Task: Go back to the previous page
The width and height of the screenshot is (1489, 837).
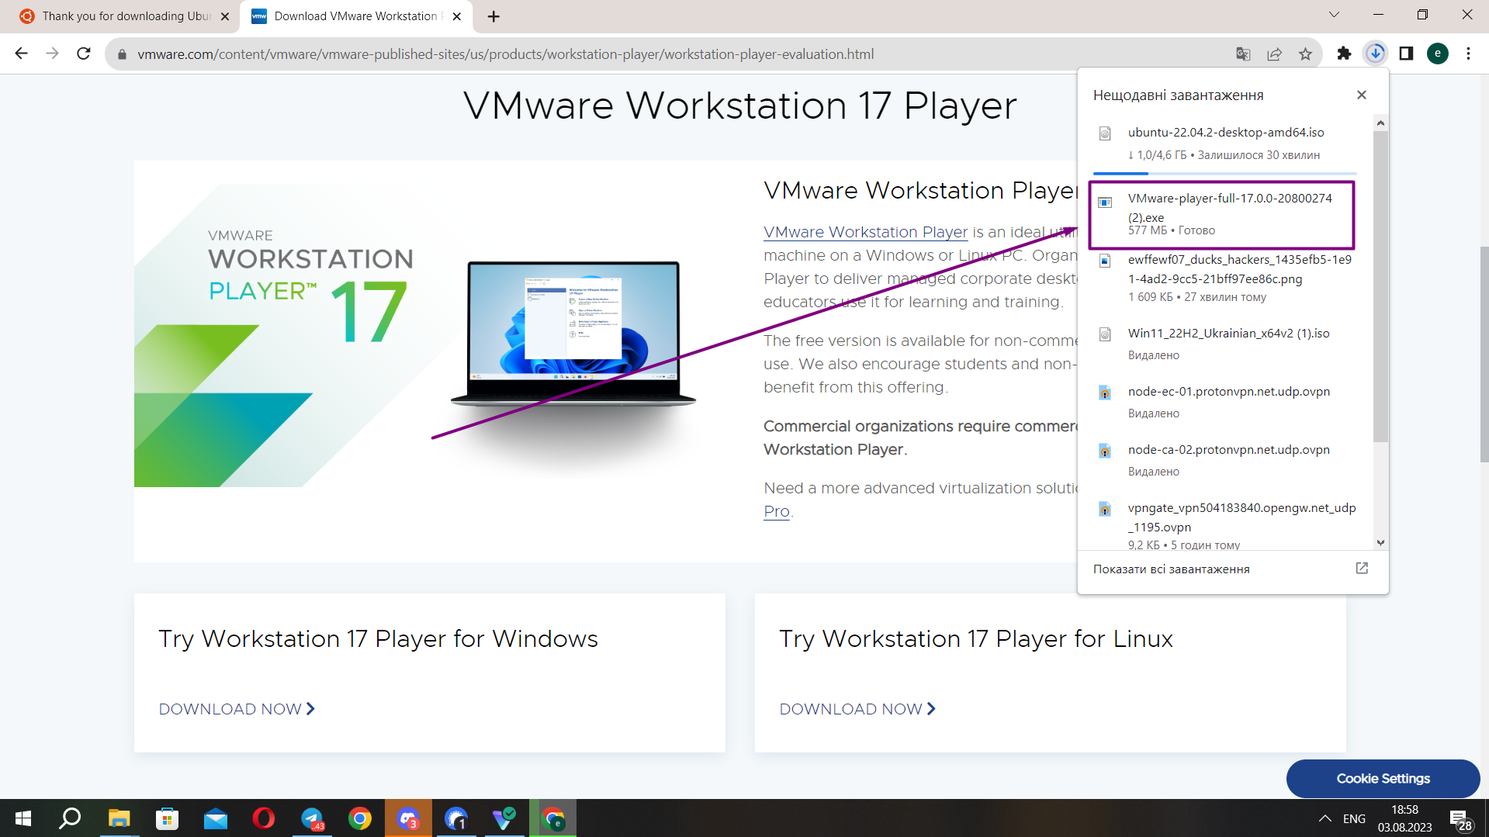Action: click(x=21, y=54)
